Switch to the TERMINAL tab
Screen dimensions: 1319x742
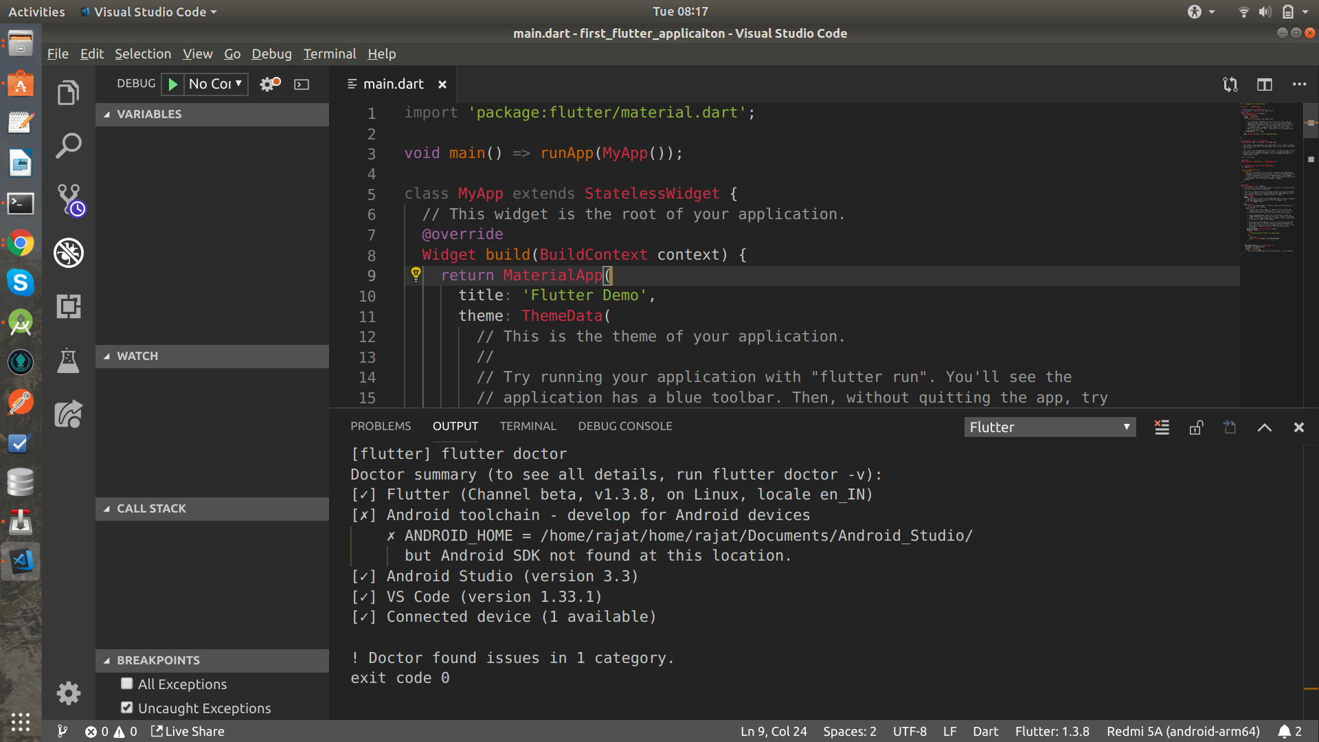pos(528,426)
